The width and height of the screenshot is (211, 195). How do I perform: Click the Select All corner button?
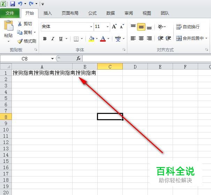(6, 66)
